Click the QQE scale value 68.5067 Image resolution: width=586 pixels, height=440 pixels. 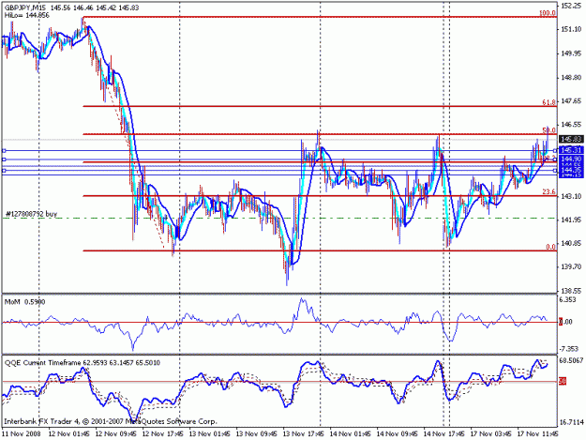point(571,361)
